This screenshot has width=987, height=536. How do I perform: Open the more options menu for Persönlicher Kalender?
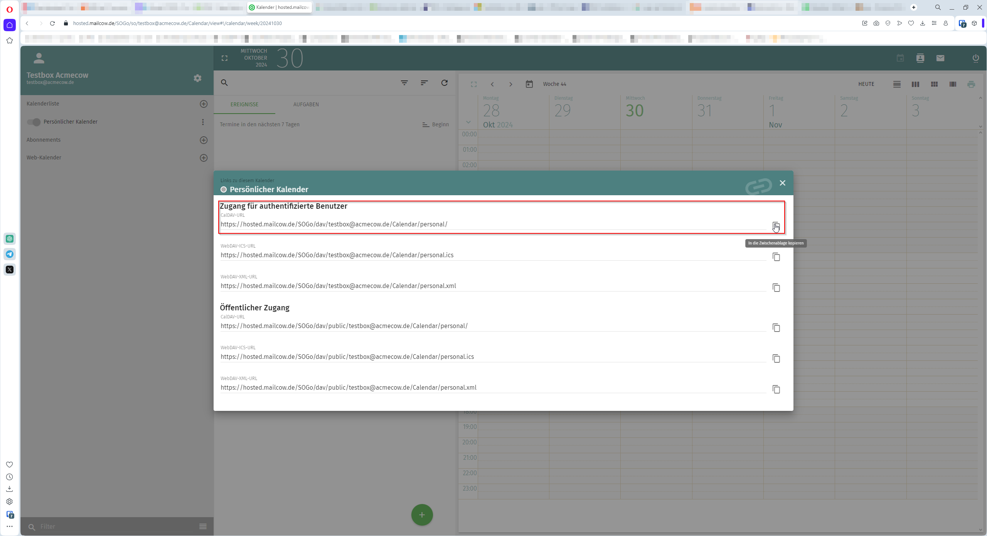[x=203, y=122]
